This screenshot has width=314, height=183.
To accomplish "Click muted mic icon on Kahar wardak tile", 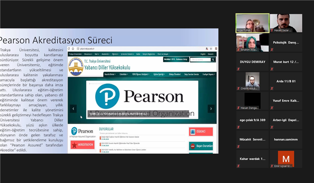I will click(x=238, y=166).
